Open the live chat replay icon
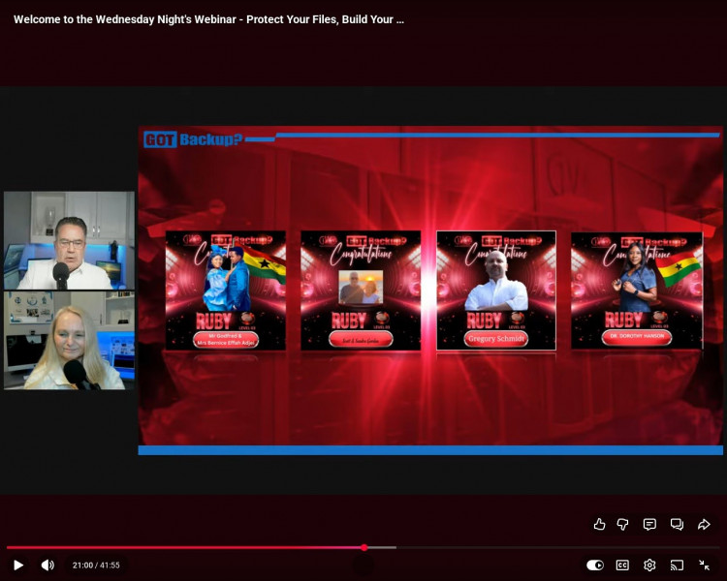Image resolution: width=727 pixels, height=581 pixels. (x=677, y=524)
